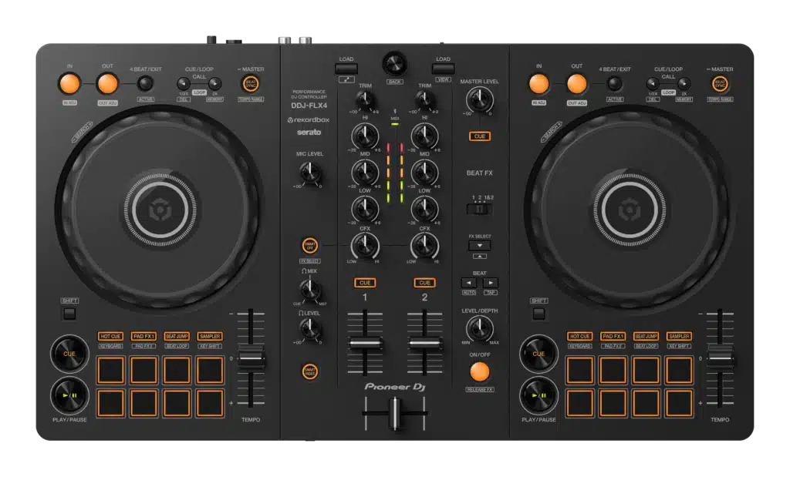Click the headphones MIX knob
The height and width of the screenshot is (477, 790).
pos(310,290)
